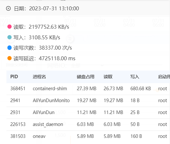Click the 写入 column header

click(x=135, y=77)
